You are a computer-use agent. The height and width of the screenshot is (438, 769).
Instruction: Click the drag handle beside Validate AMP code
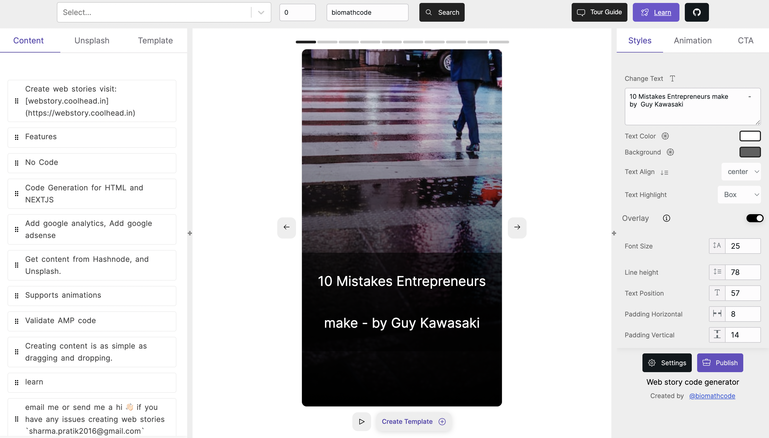click(17, 321)
